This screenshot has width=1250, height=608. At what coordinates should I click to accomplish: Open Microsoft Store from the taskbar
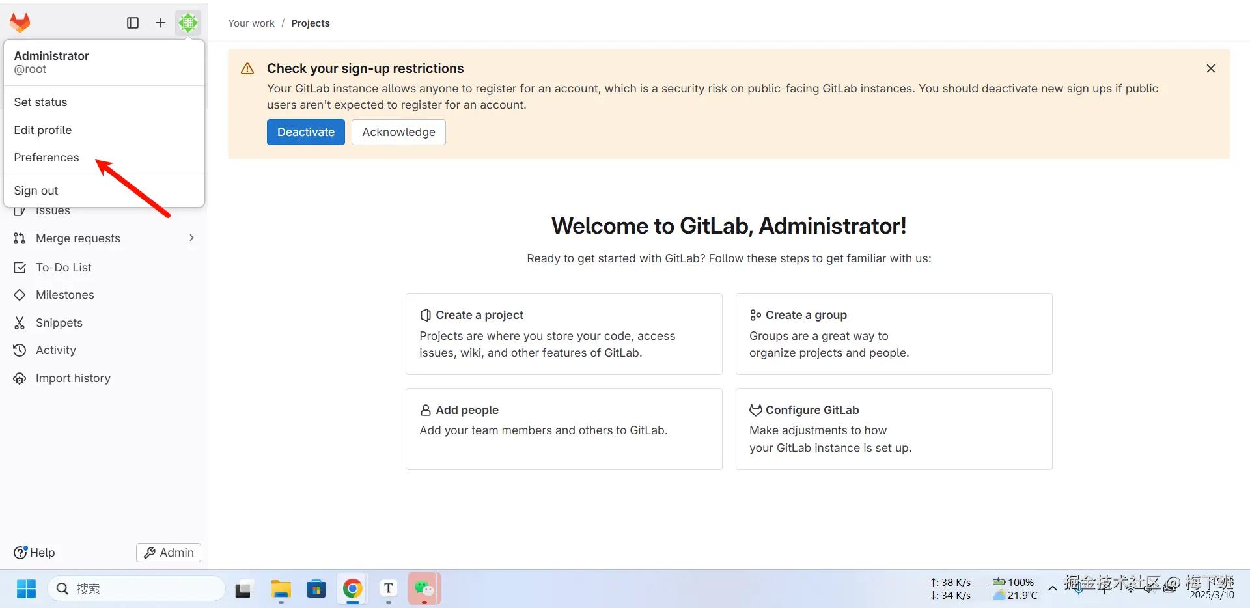316,589
